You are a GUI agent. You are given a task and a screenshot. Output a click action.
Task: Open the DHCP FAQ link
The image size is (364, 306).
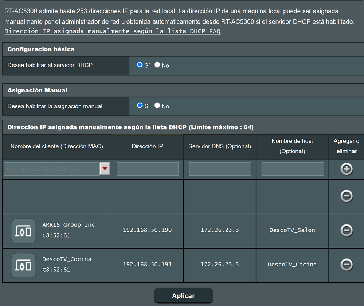coord(112,31)
